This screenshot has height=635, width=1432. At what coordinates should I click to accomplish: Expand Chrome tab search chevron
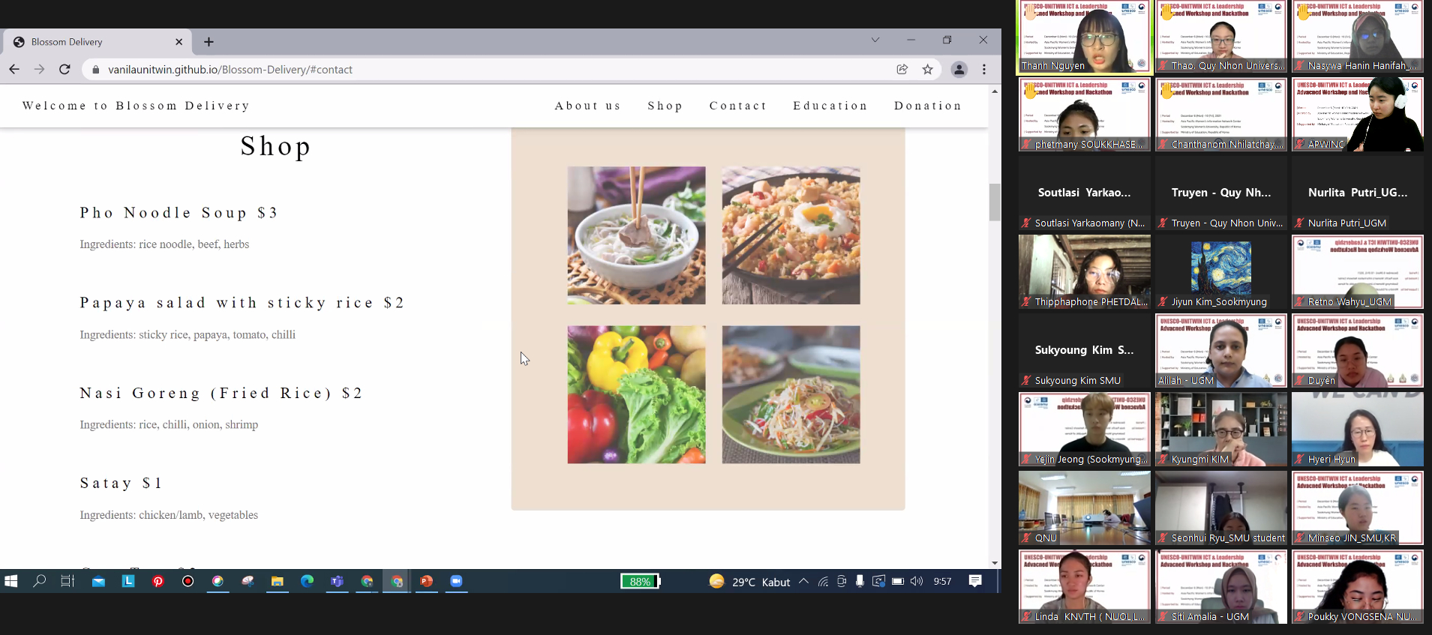[x=875, y=40]
